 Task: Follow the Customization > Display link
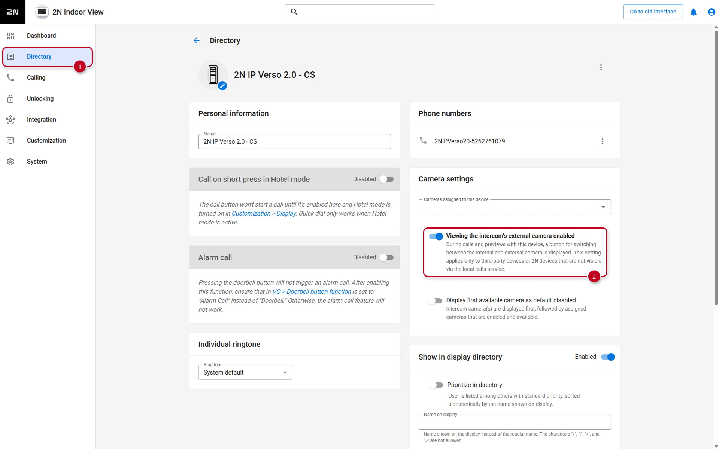(264, 213)
